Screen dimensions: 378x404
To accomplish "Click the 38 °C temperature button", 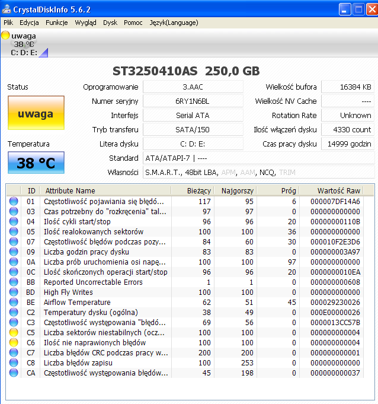I will tap(36, 163).
